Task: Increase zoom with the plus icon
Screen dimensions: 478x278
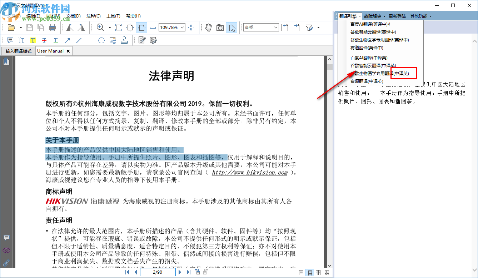Action: pyautogui.click(x=191, y=28)
